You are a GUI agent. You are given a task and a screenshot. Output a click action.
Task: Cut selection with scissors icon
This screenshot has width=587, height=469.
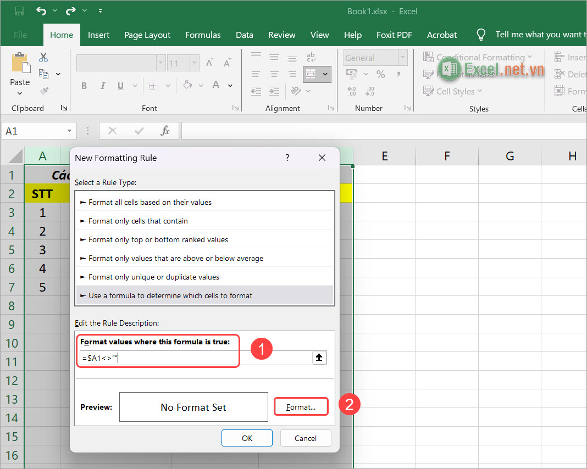pos(43,57)
